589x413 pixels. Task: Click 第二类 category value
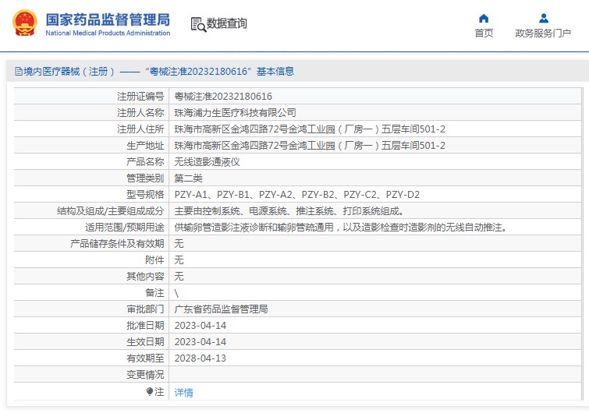[188, 178]
